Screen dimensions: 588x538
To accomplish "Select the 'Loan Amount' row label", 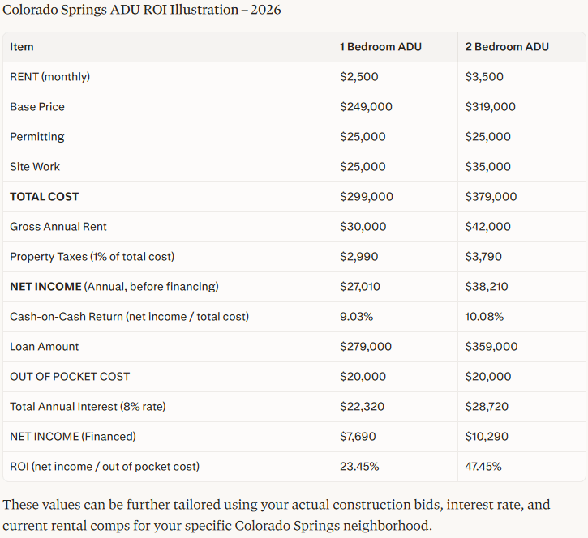I will click(45, 347).
